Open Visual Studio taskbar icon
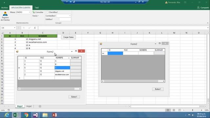This screenshot has width=210, height=118. click(x=35, y=115)
